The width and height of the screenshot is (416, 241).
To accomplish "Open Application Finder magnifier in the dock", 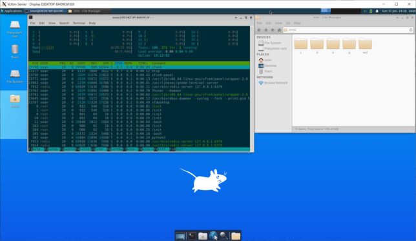I will pos(224,235).
